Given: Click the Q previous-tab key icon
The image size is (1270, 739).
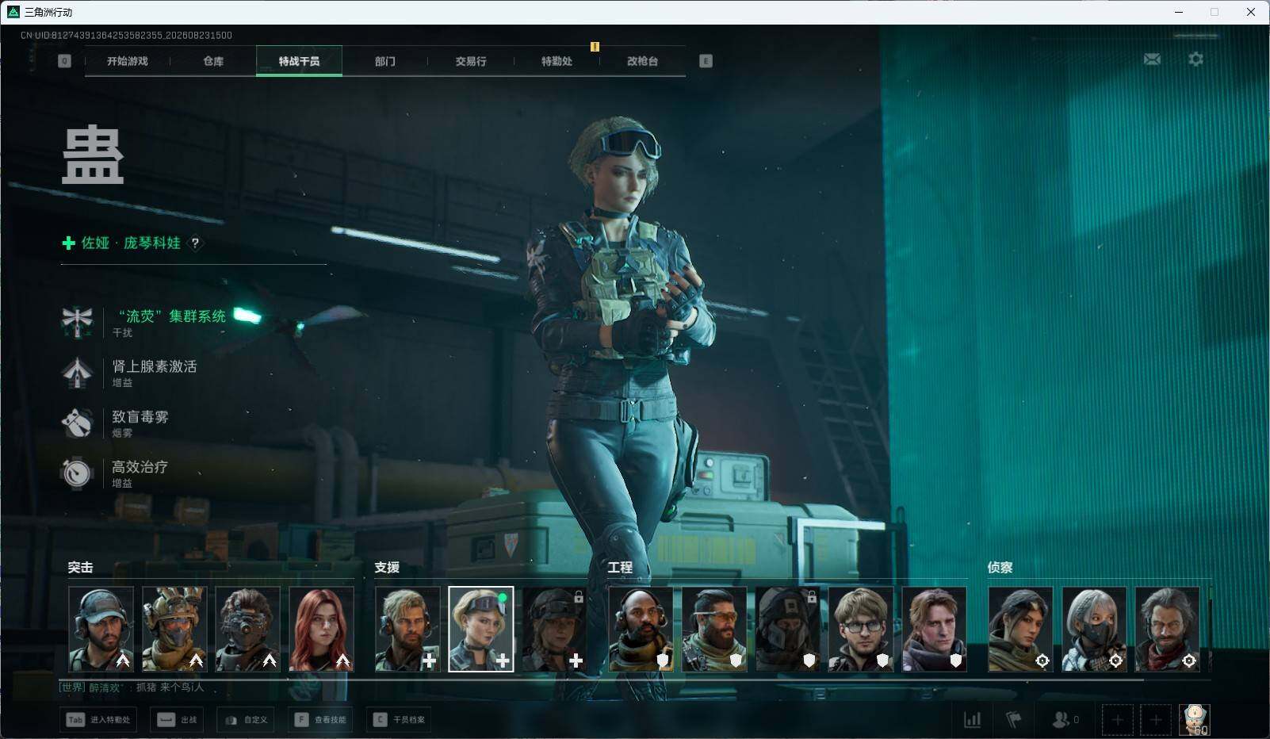Looking at the screenshot, I should [64, 61].
